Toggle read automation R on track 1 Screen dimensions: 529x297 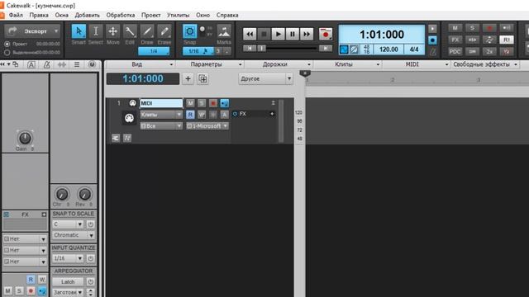[x=190, y=115]
